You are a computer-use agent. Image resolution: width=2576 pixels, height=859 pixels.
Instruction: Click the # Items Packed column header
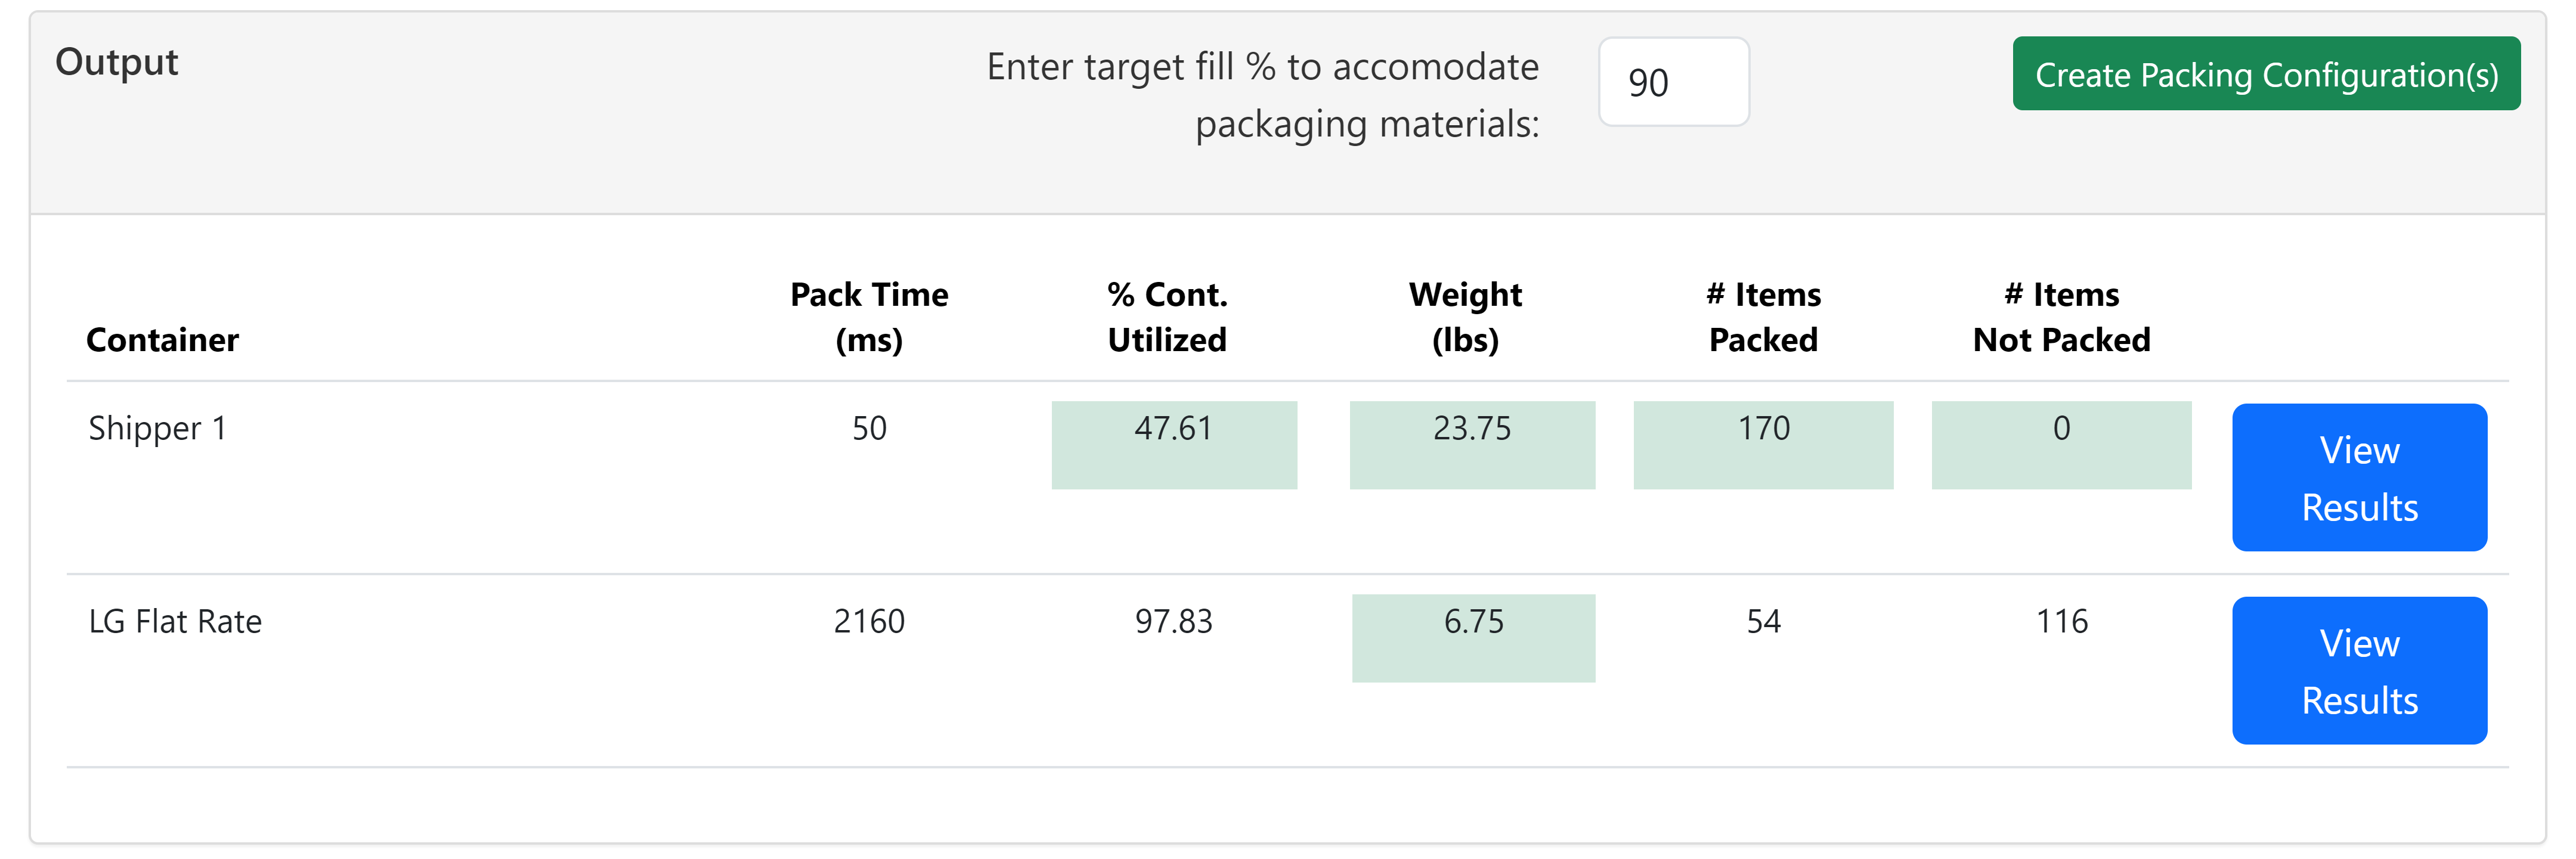point(1763,317)
